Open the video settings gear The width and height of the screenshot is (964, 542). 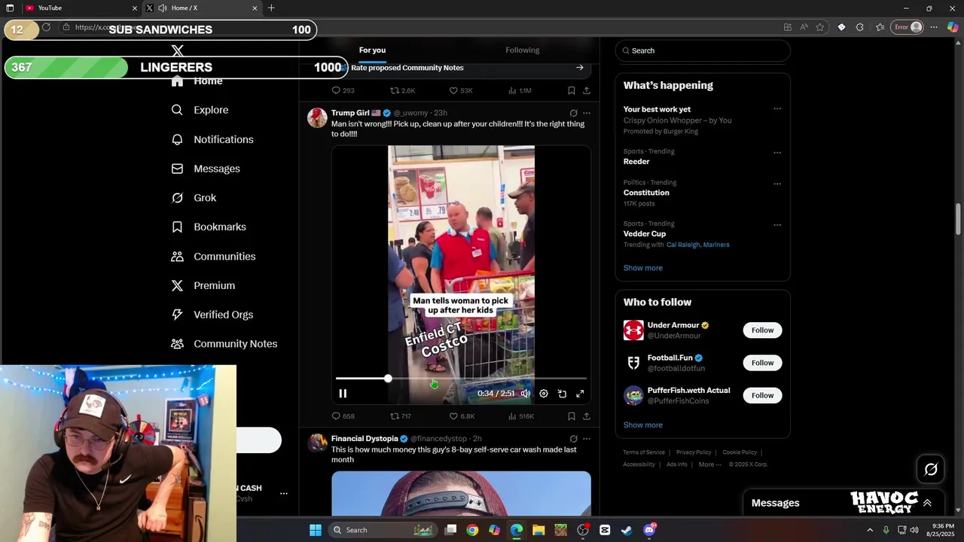(544, 394)
